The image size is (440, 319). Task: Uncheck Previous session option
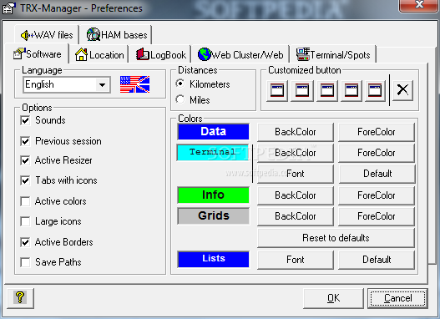tap(25, 141)
